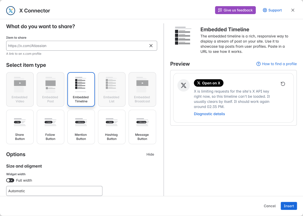Open the Support link
Viewport: 303px width, 216px height.
pos(272,10)
